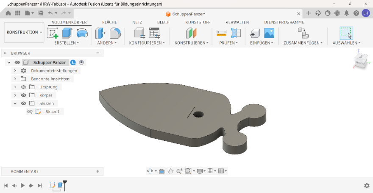Viewport: 373px width, 193px height.
Task: Click the Press Pull icon
Action: (x=100, y=33)
